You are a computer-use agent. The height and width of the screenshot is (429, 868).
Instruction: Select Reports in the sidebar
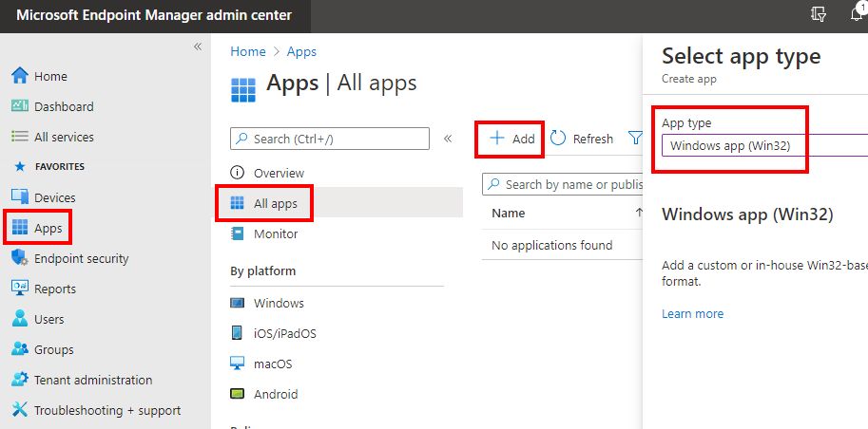pyautogui.click(x=55, y=289)
